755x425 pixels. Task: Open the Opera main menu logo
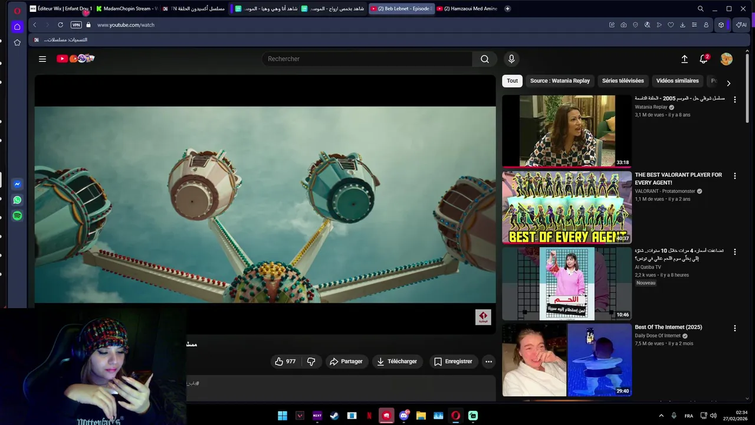tap(17, 11)
